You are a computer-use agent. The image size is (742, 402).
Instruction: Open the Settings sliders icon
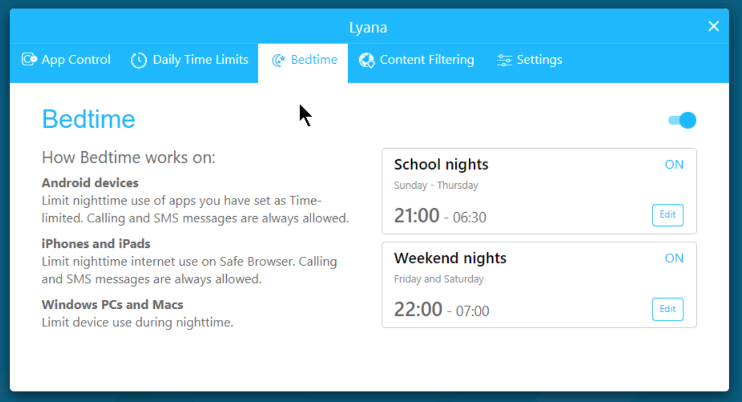pos(504,59)
